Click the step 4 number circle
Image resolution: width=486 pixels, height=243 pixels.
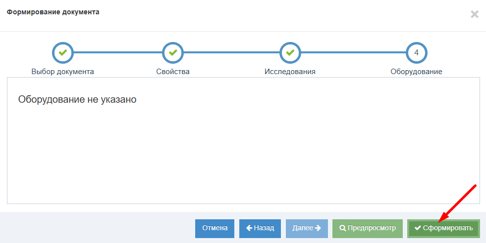416,52
